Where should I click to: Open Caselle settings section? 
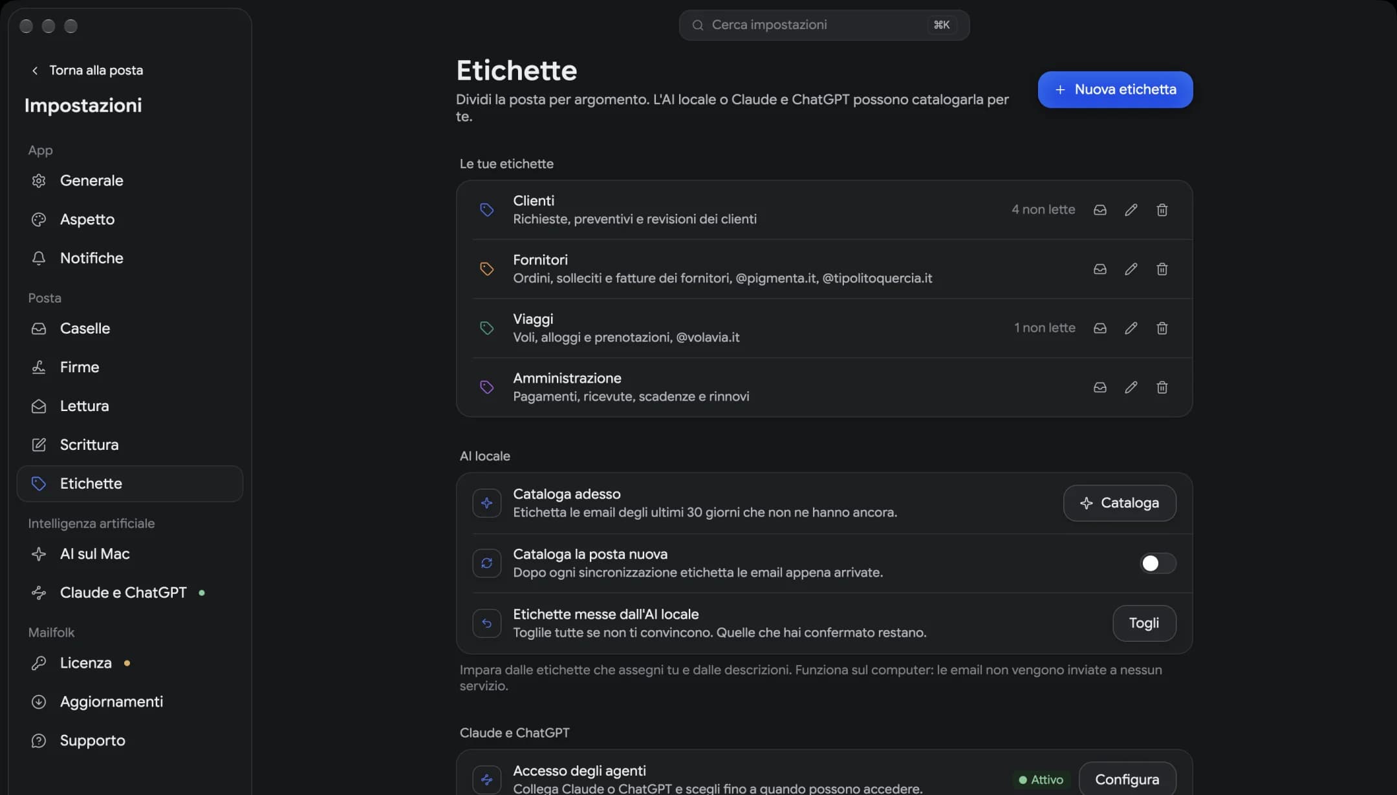click(129, 328)
